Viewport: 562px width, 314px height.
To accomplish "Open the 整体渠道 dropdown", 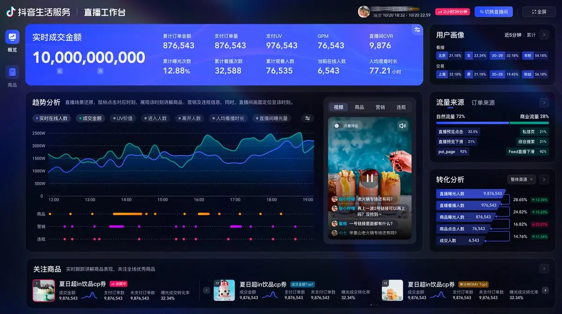I will pos(521,179).
